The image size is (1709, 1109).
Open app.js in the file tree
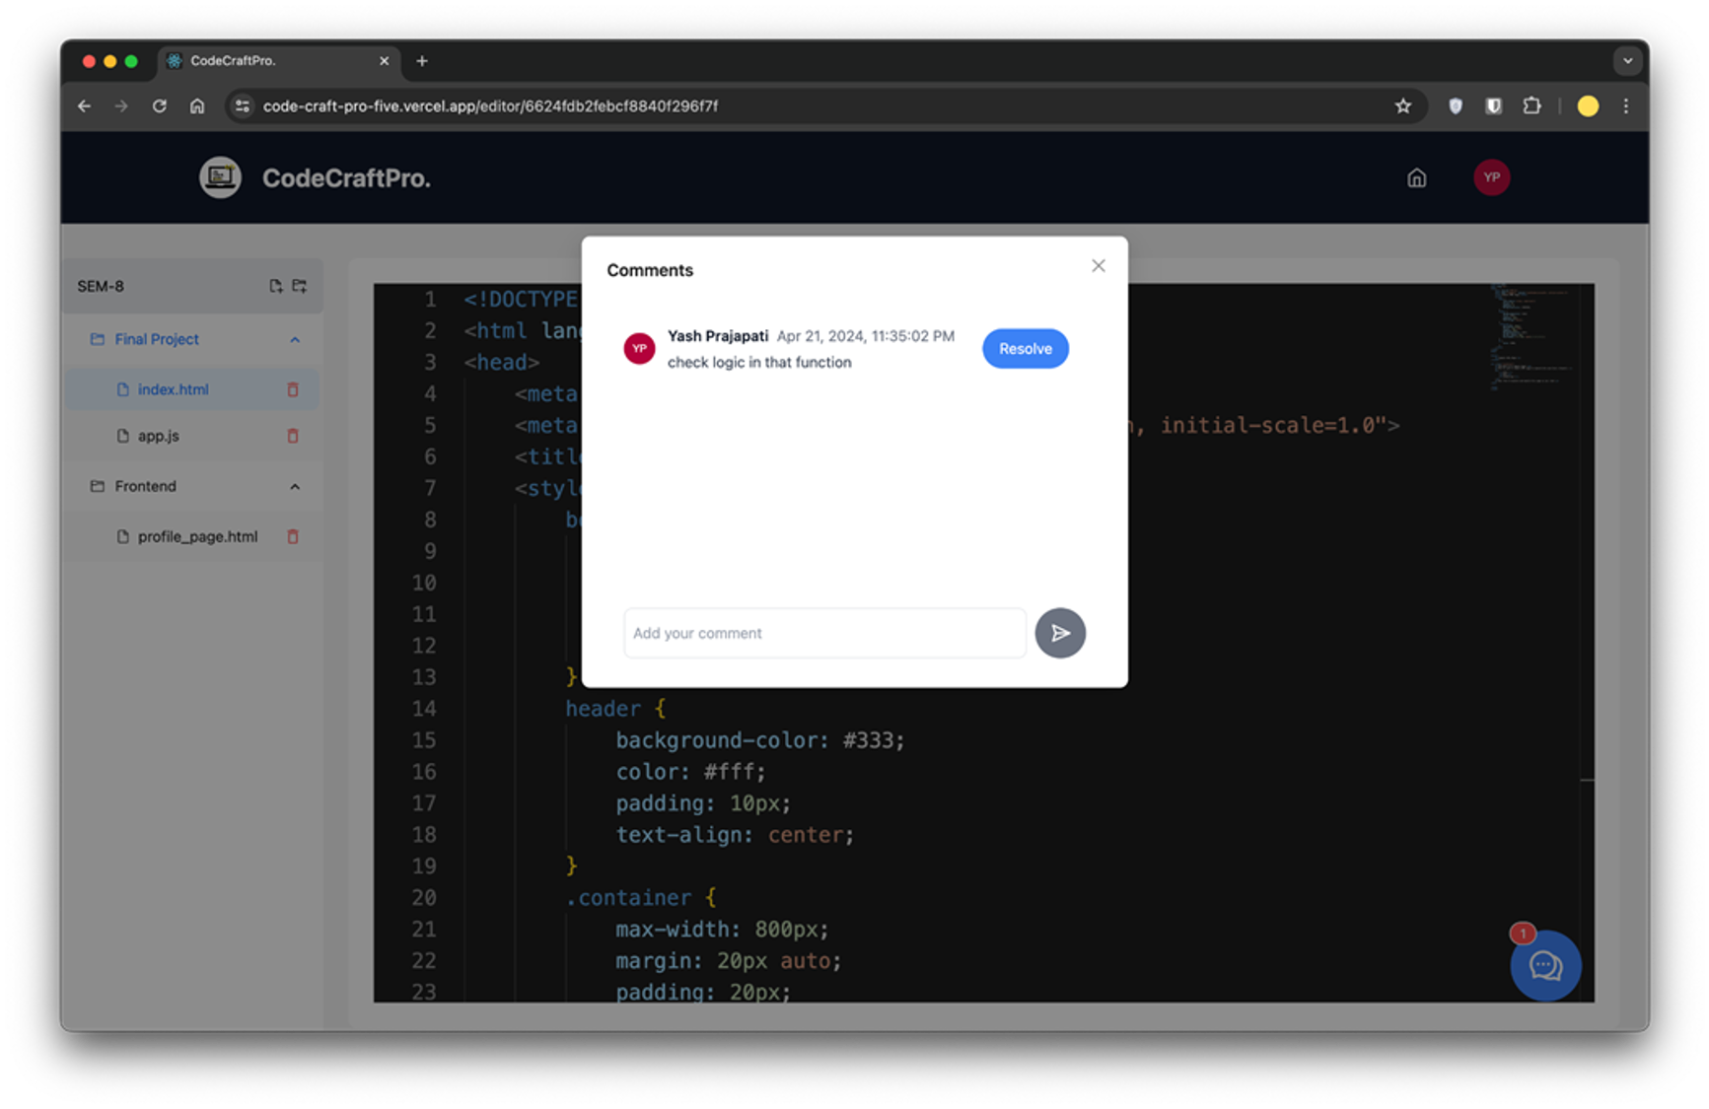(x=158, y=436)
